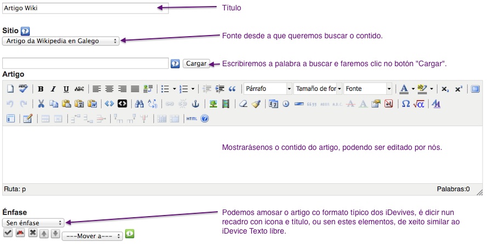
Task: Insert an anchor
Action: pyautogui.click(x=195, y=104)
